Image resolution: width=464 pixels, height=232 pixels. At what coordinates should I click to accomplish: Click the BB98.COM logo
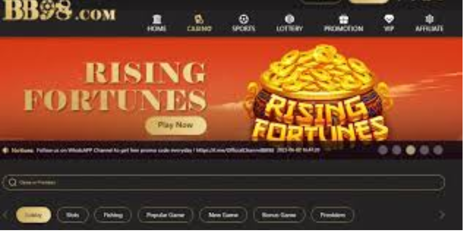point(59,11)
